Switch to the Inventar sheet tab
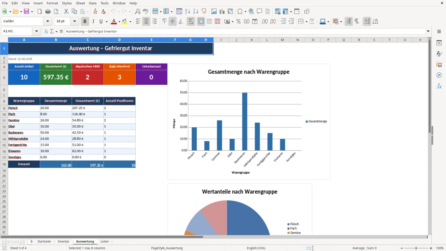Viewport: 446px width, 251px height. (64, 242)
